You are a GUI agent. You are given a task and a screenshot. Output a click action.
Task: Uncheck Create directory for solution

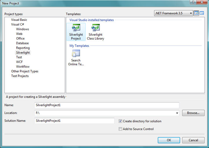click(x=120, y=121)
